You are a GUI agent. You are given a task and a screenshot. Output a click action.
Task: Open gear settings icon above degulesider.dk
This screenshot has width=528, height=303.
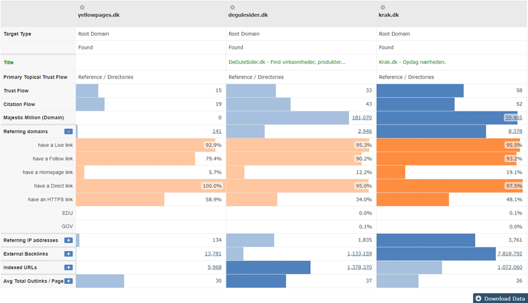pos(232,7)
